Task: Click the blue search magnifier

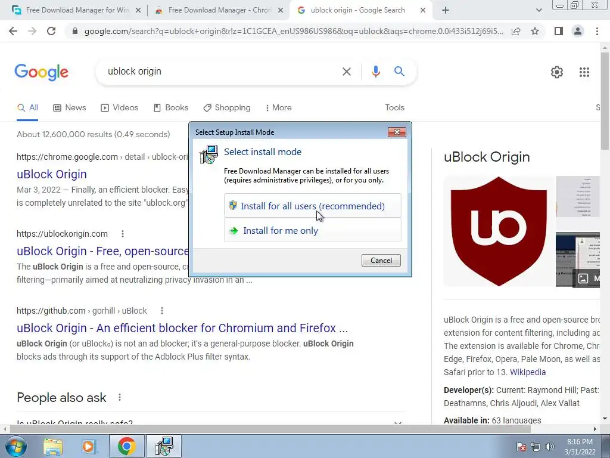Action: pos(399,72)
